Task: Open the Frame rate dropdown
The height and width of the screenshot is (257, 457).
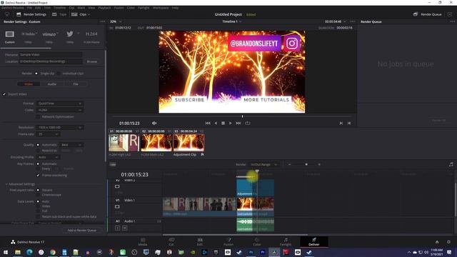Action: pos(48,134)
